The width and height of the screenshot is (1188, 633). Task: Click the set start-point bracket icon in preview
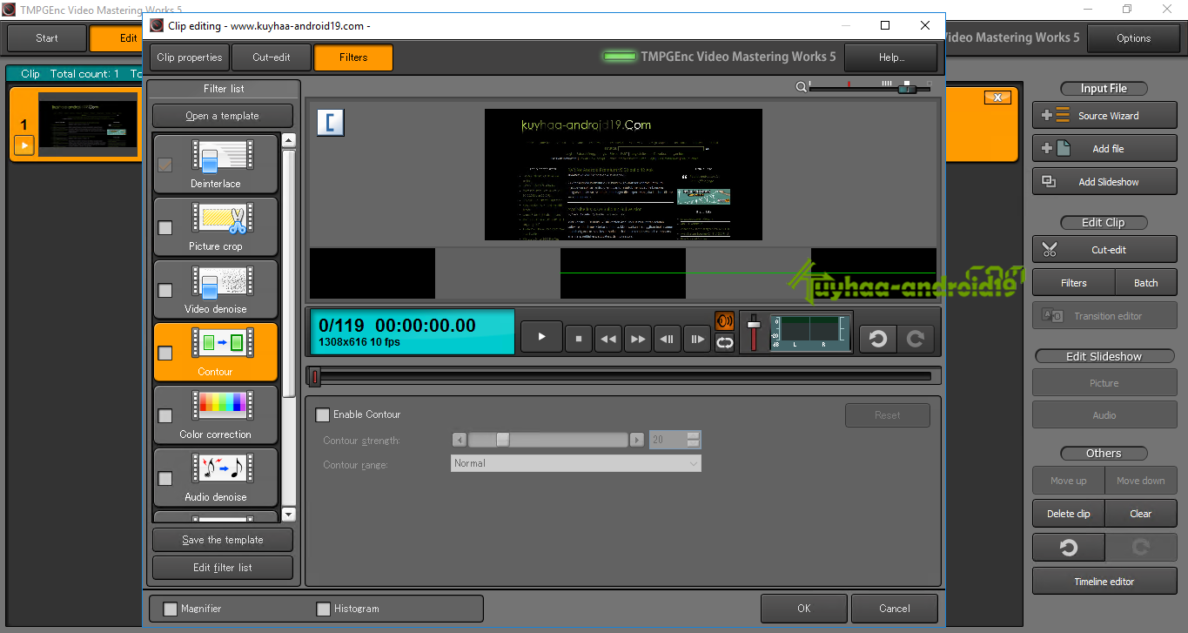331,122
